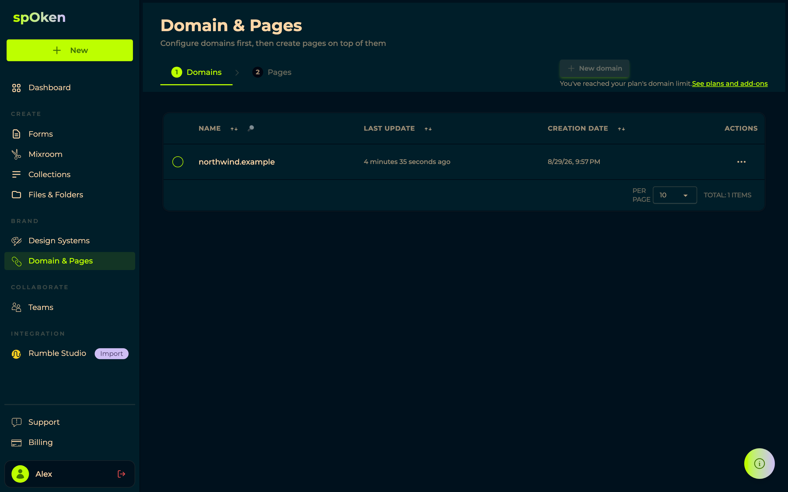Click the 4 minutes 35 seconds ago cell
Screen dimensions: 788x492
click(x=407, y=162)
